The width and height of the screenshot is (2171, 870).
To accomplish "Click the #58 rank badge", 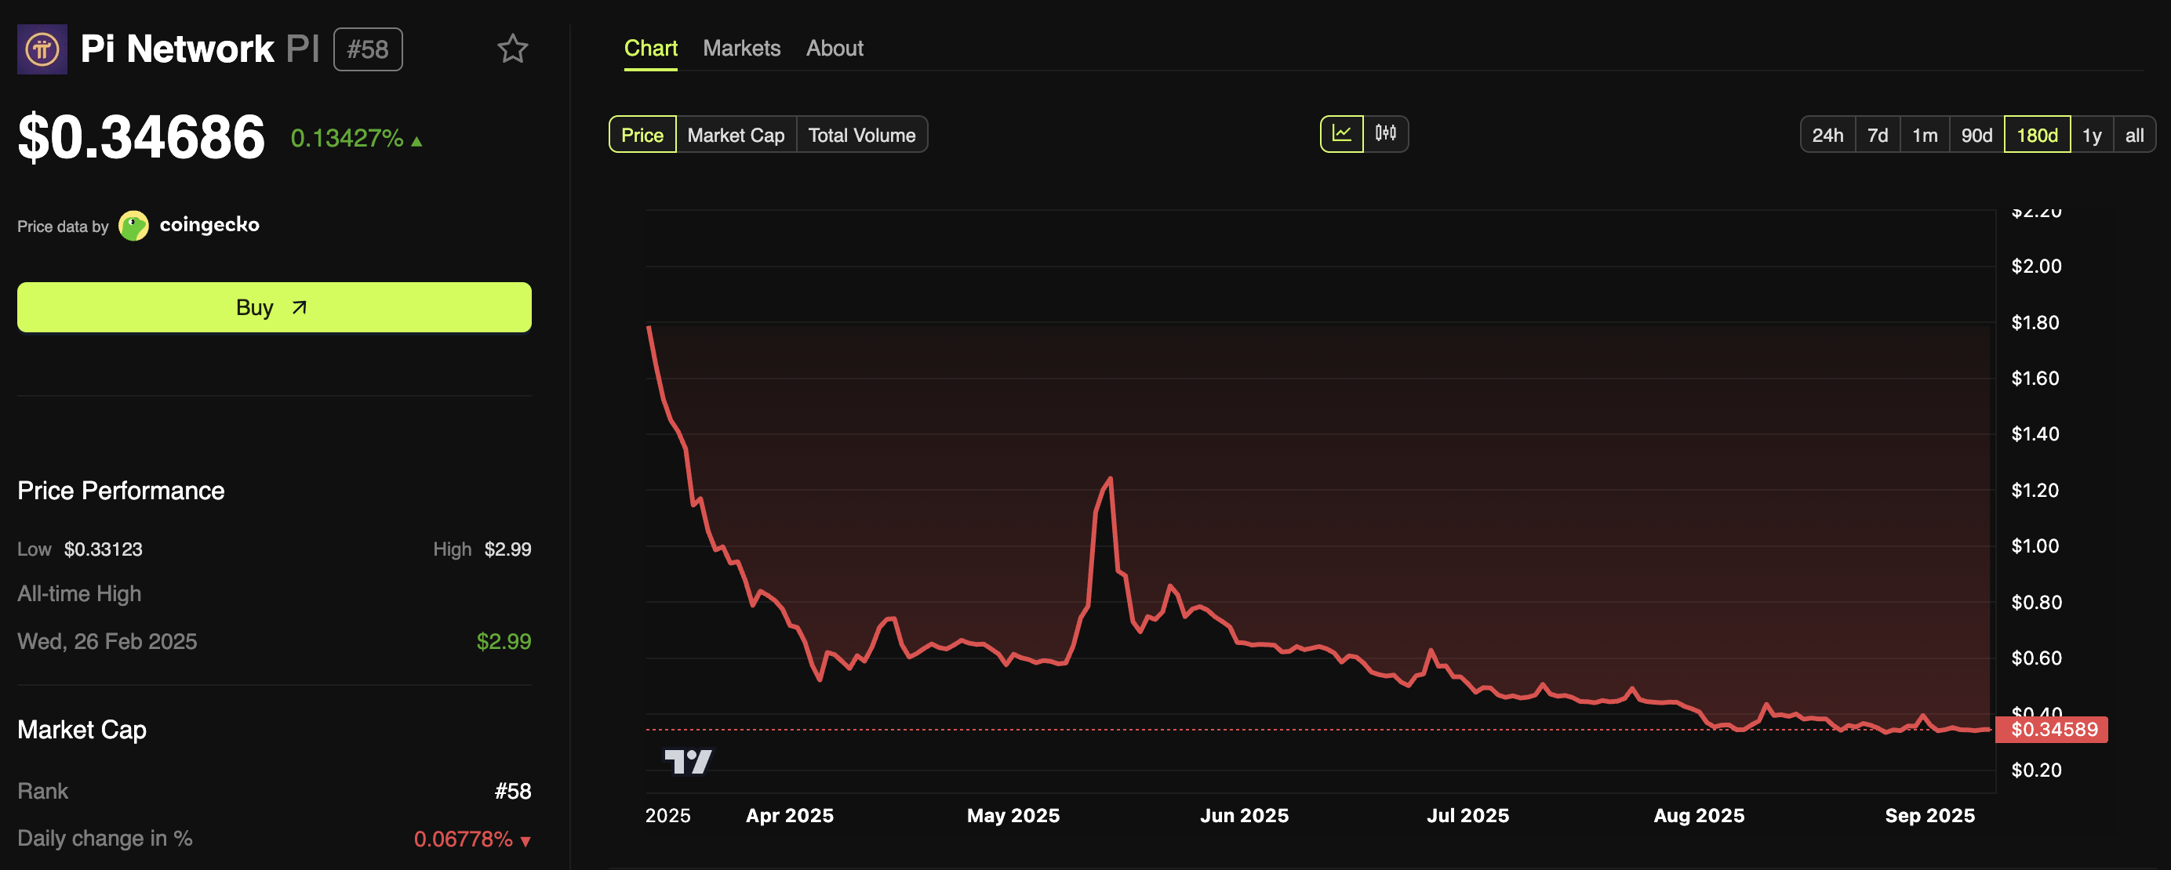I will coord(369,49).
